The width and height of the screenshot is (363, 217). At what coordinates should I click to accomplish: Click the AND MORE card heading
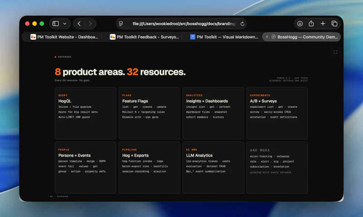pos(260,150)
